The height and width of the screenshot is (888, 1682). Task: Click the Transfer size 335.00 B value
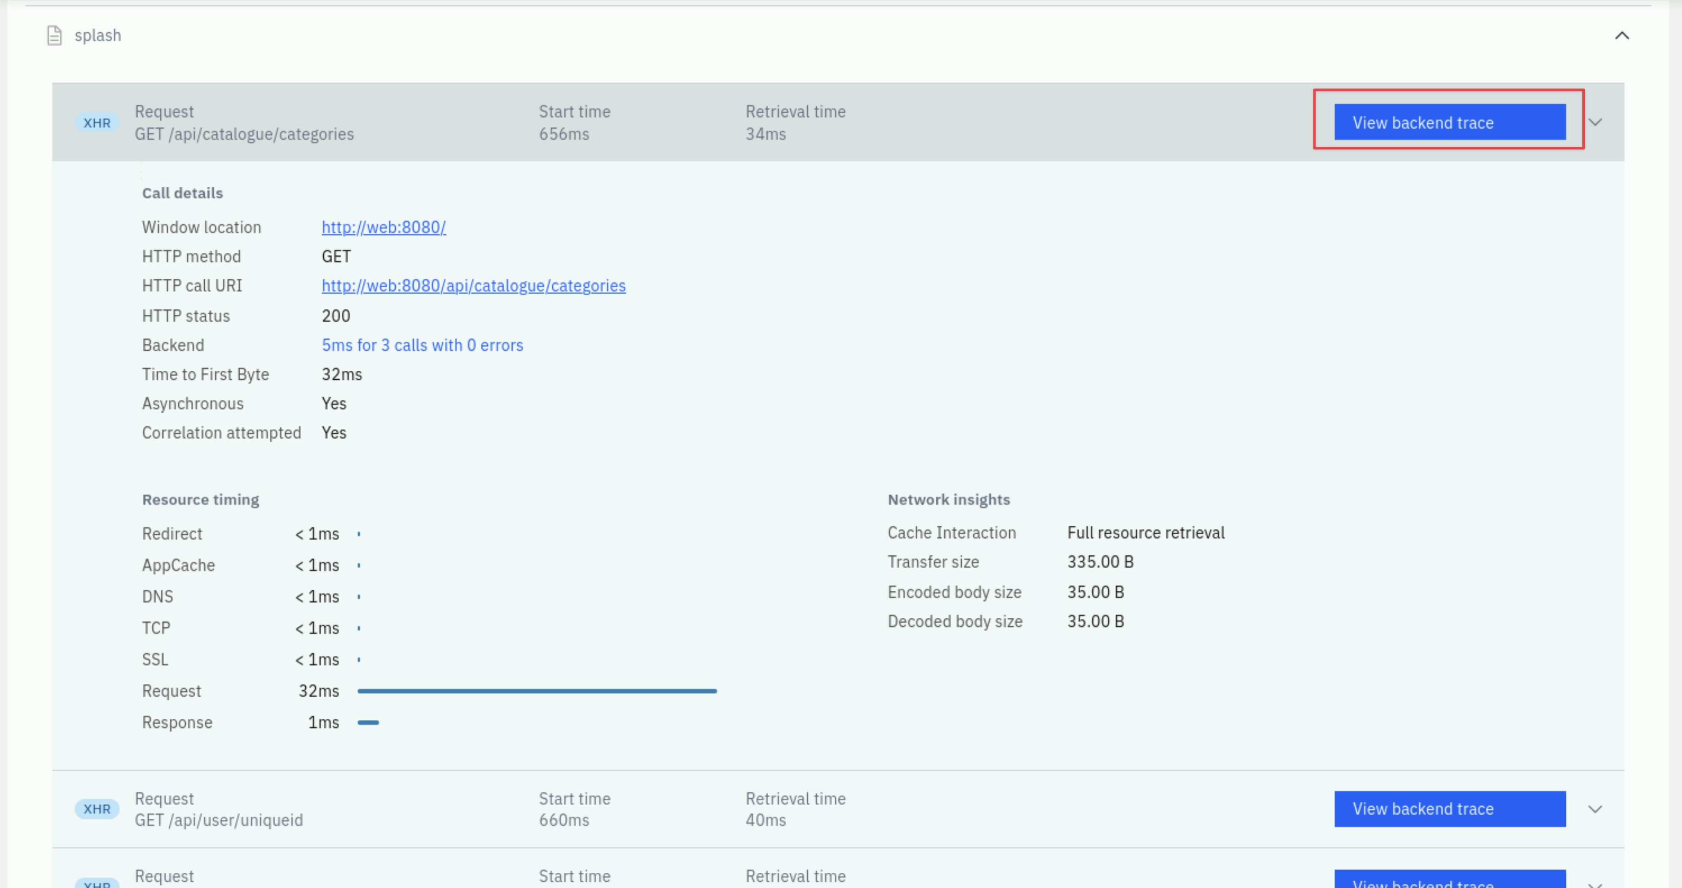pos(1100,562)
